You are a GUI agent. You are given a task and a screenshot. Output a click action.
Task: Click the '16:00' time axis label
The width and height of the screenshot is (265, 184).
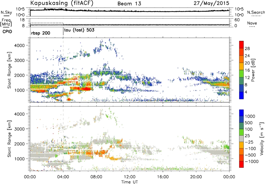[x=163, y=177]
